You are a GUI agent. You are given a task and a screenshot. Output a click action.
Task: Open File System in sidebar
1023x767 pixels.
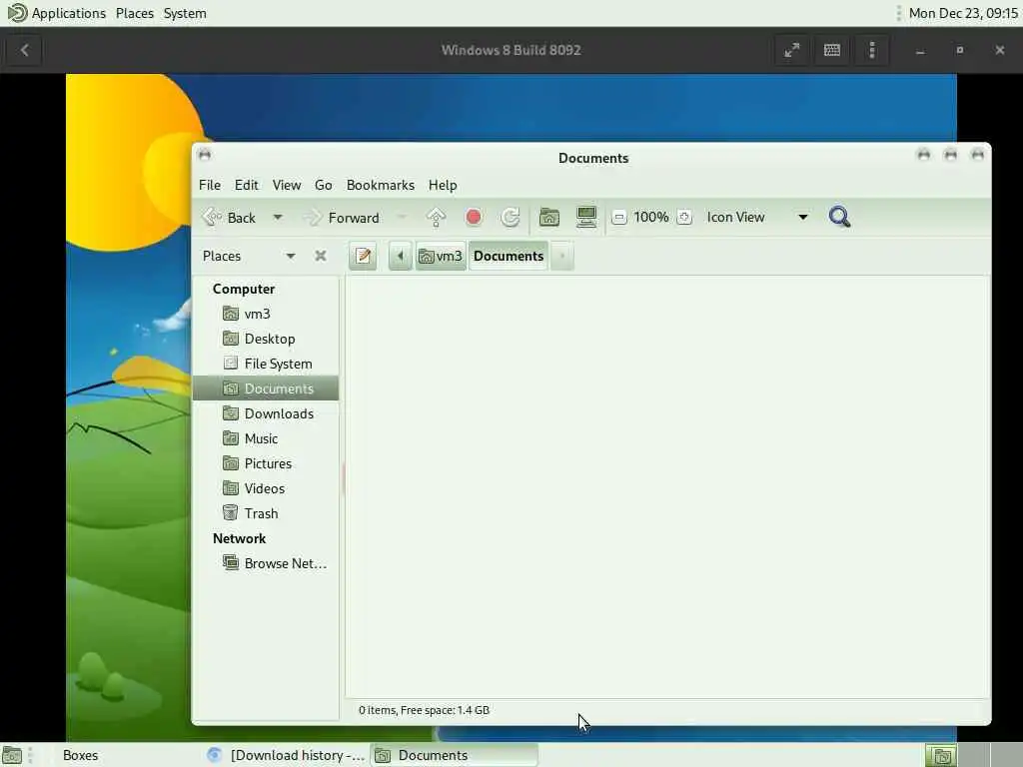pos(266,364)
